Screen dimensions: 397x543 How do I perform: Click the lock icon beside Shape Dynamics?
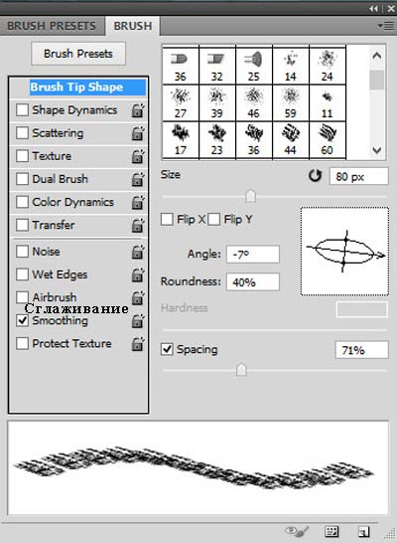138,110
